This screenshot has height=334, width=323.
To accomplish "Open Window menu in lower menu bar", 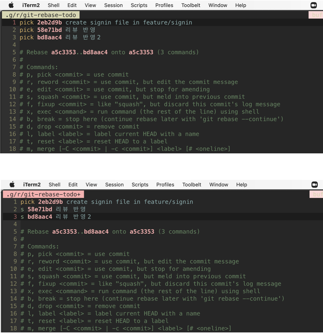I will tap(219, 185).
